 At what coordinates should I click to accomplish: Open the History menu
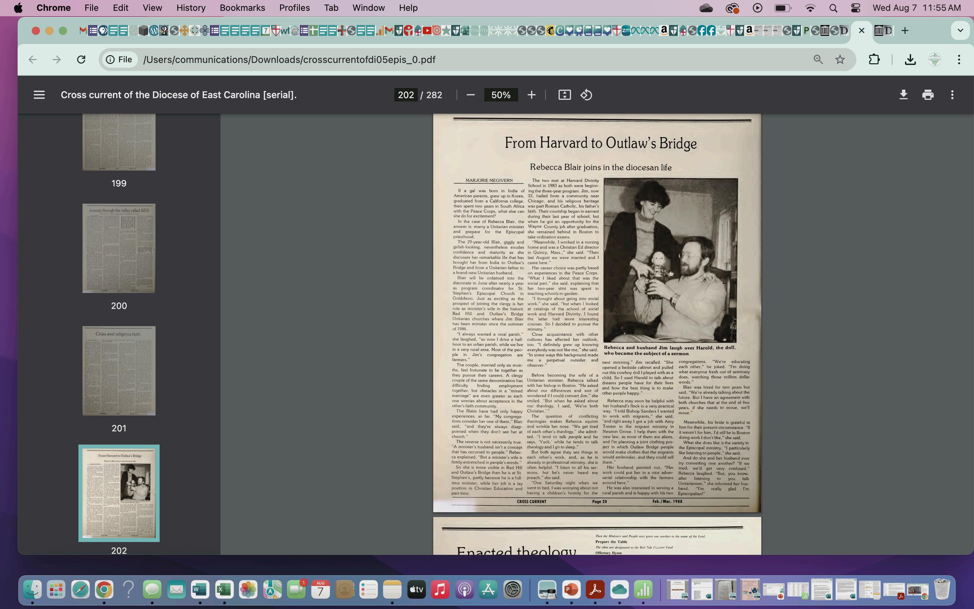point(191,8)
